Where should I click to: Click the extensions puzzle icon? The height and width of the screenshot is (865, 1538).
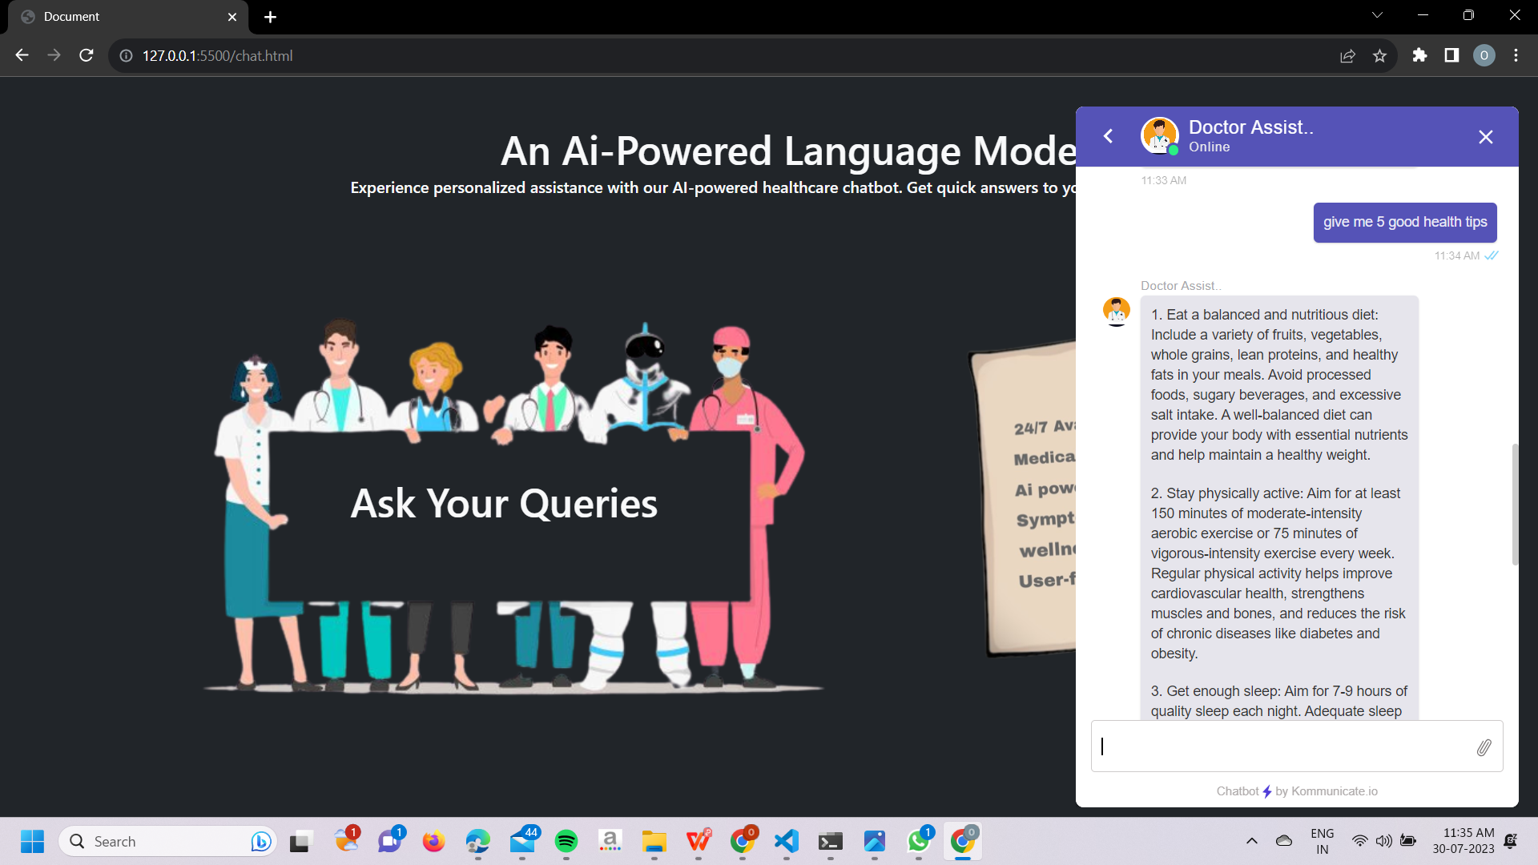point(1419,55)
